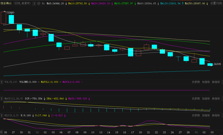Screen dimensions: 223x135
Task: Click 改参数 in the VOL panel
Action: (x=196, y=82)
